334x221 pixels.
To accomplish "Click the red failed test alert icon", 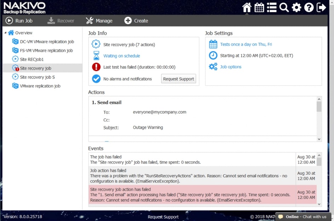I will (x=96, y=67).
